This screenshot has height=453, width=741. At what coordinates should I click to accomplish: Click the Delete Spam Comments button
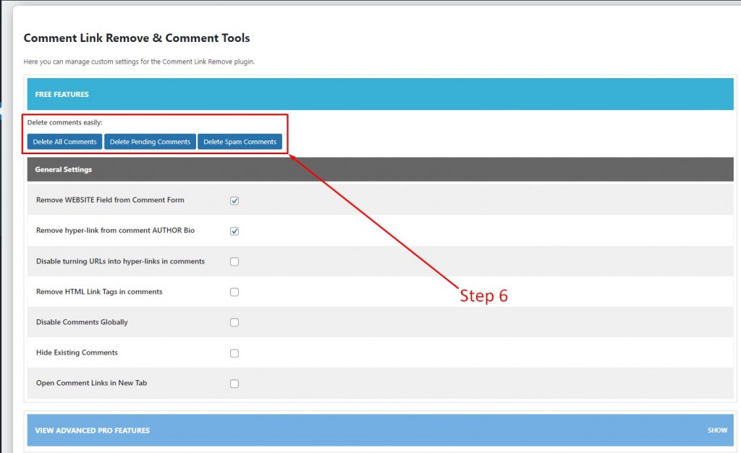pos(240,142)
